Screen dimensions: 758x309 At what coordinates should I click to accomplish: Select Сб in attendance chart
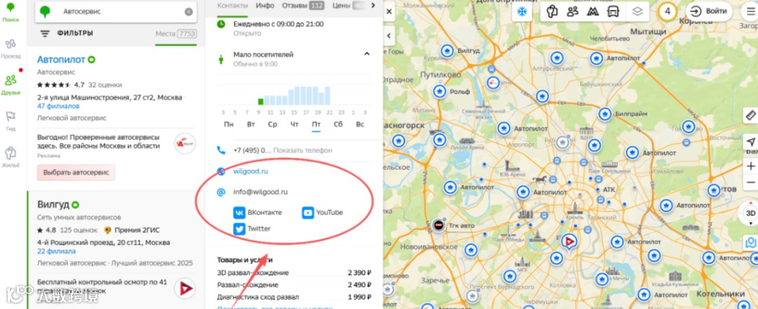point(338,124)
